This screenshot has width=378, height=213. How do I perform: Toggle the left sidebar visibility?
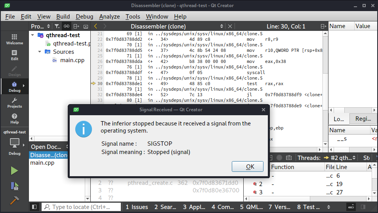pyautogui.click(x=34, y=207)
